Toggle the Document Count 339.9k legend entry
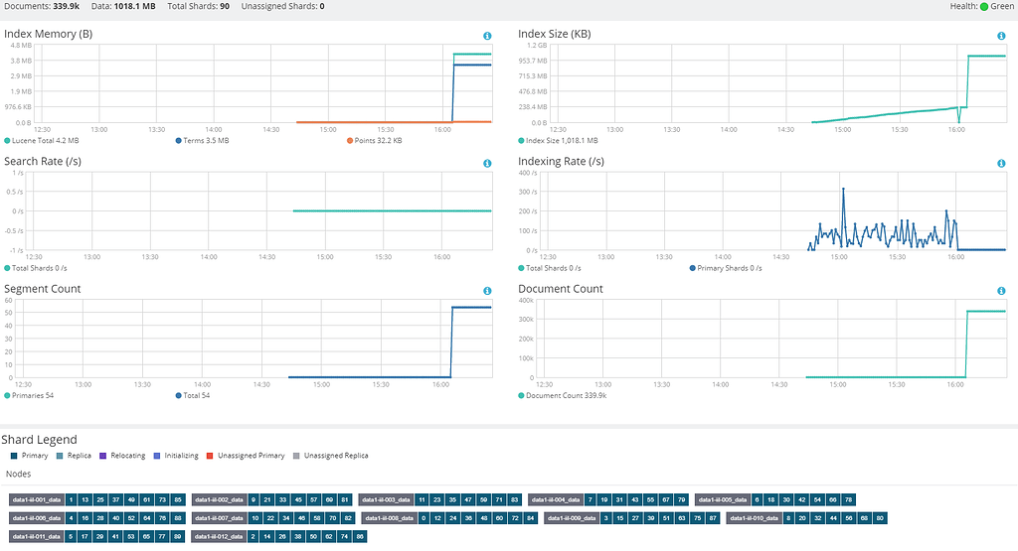 (563, 395)
